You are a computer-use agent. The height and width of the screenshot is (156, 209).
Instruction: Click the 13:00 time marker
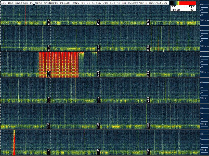click(x=148, y=126)
